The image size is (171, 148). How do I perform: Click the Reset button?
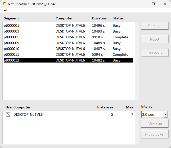point(155,39)
